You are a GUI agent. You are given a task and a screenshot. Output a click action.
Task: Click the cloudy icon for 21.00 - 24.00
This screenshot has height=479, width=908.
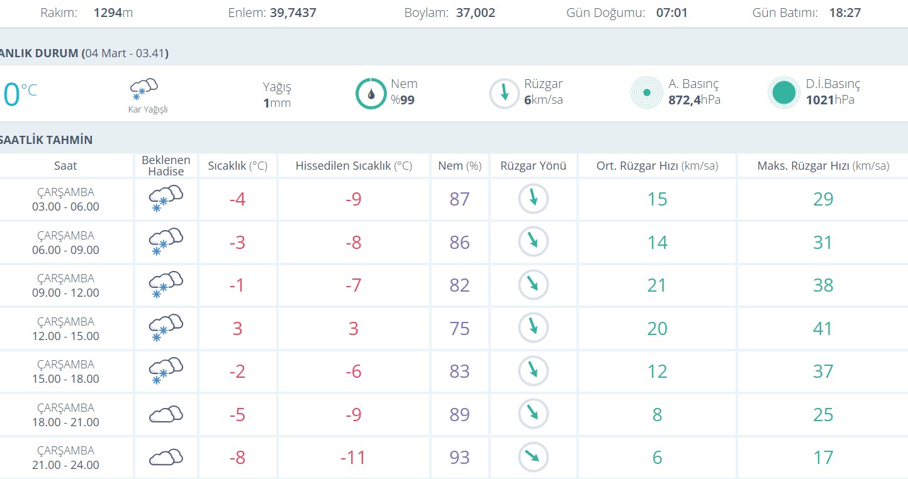point(165,457)
